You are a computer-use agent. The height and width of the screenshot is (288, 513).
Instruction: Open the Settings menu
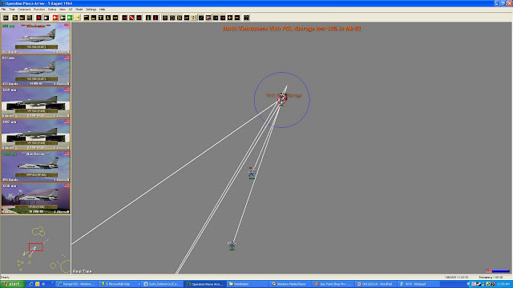tap(91, 10)
